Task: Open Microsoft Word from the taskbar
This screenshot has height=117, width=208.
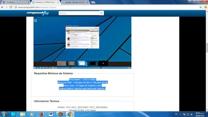Action: (51, 114)
